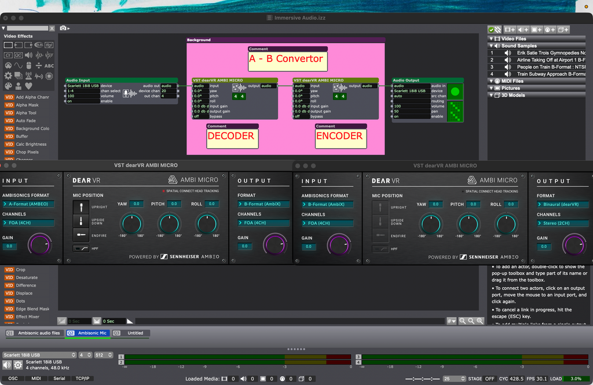The image size is (593, 385).
Task: Select Train Subway Approach sound sample
Action: (536, 74)
